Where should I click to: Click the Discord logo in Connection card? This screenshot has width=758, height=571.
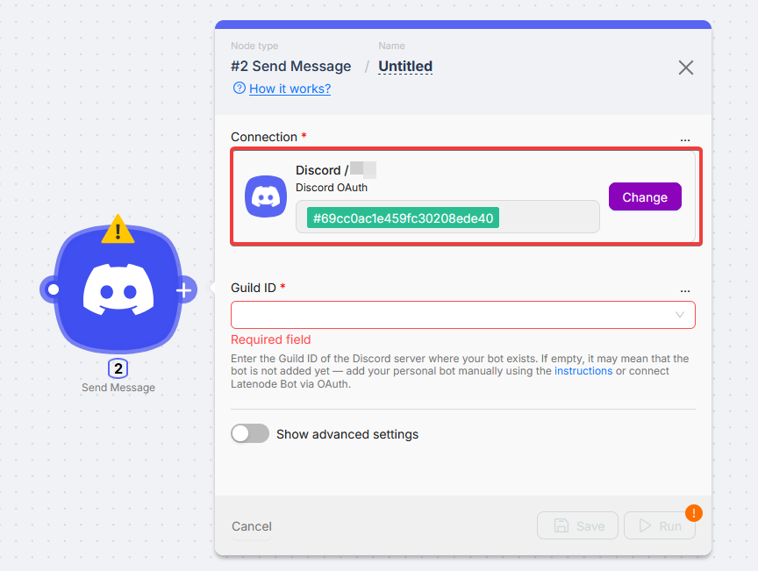coord(266,197)
